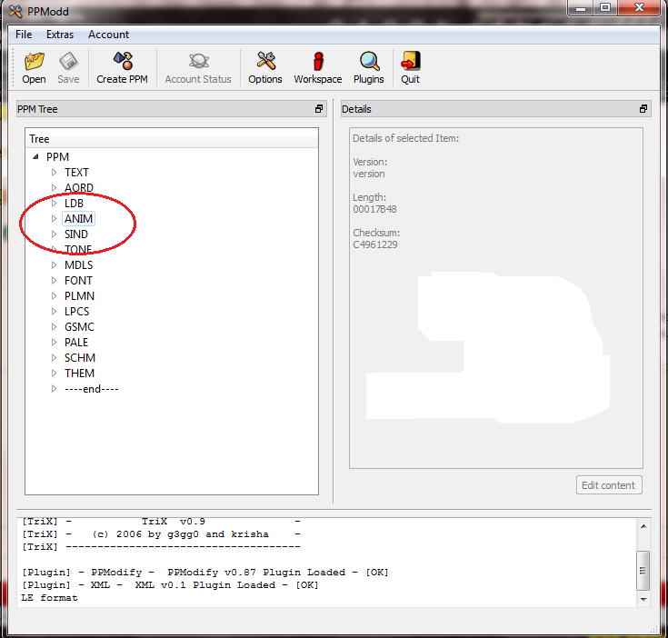Undock the Details panel
This screenshot has width=668, height=638.
[643, 109]
